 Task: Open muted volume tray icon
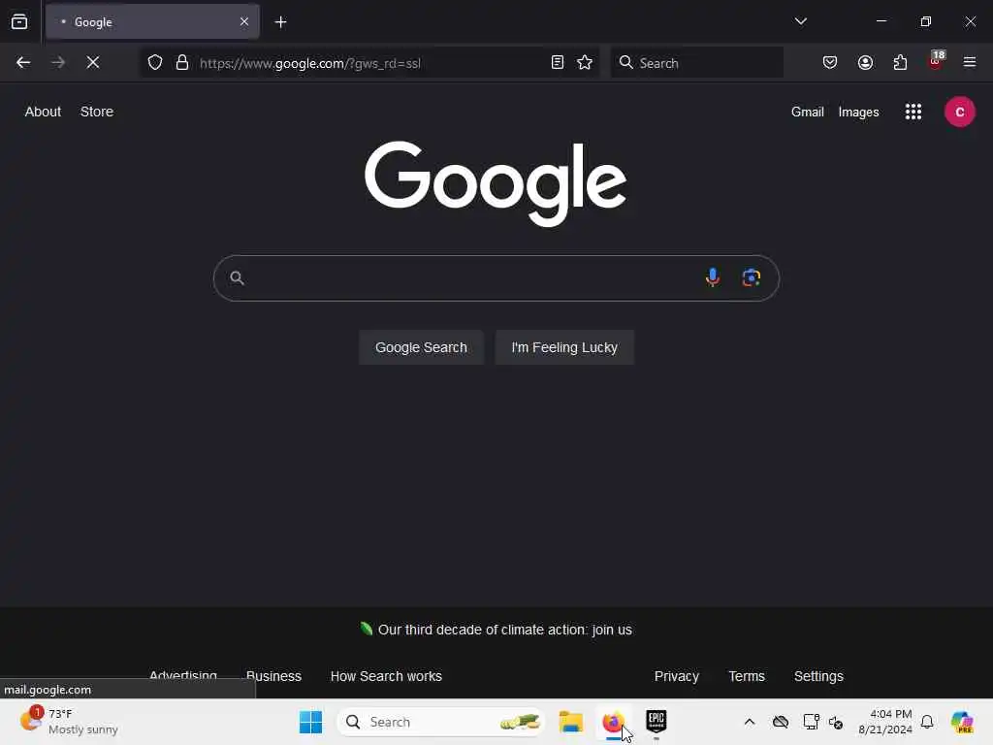[836, 722]
